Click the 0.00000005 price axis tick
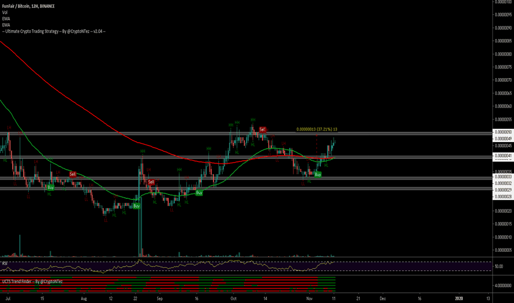This screenshot has width=514, height=303. coord(504,250)
